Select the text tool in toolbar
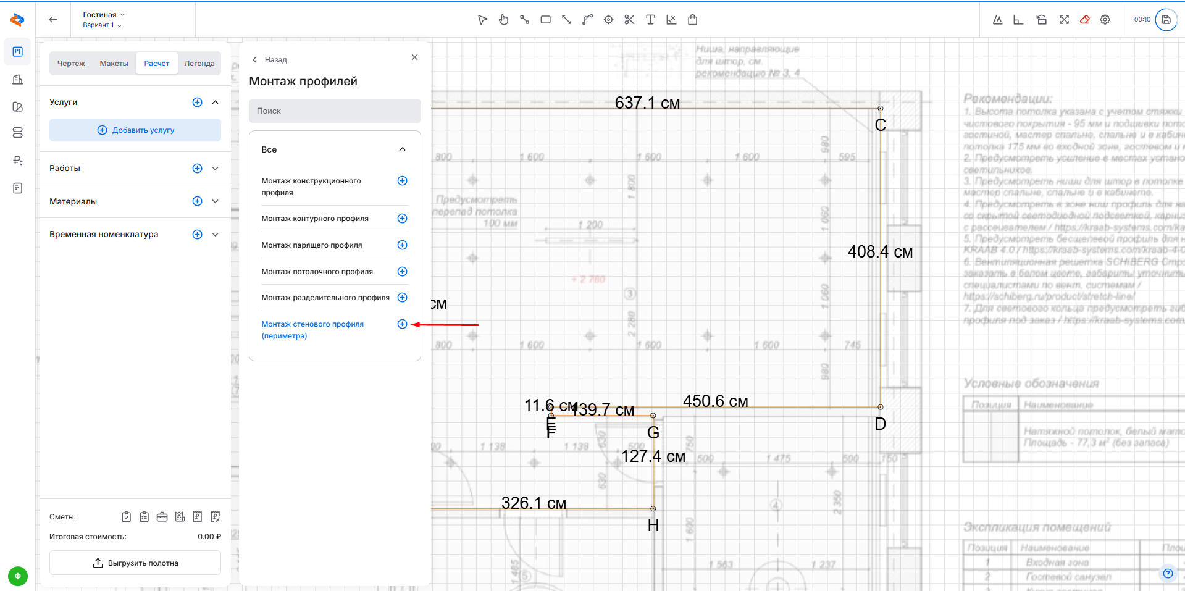 pos(650,20)
